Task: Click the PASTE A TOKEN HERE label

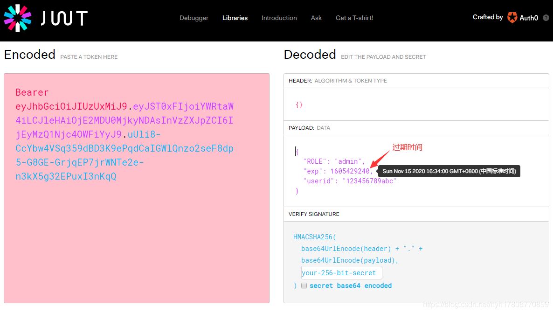Action: [x=89, y=57]
